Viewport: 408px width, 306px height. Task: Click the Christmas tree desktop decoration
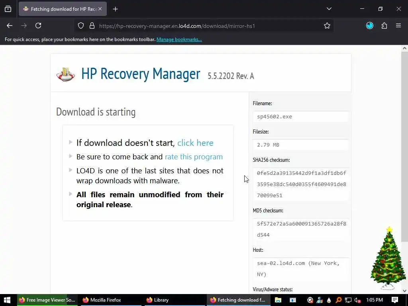pyautogui.click(x=388, y=258)
